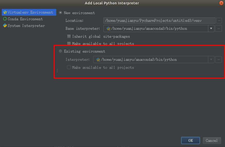
Task: Enable Inherit global site-packages checkbox
Action: 69,36
